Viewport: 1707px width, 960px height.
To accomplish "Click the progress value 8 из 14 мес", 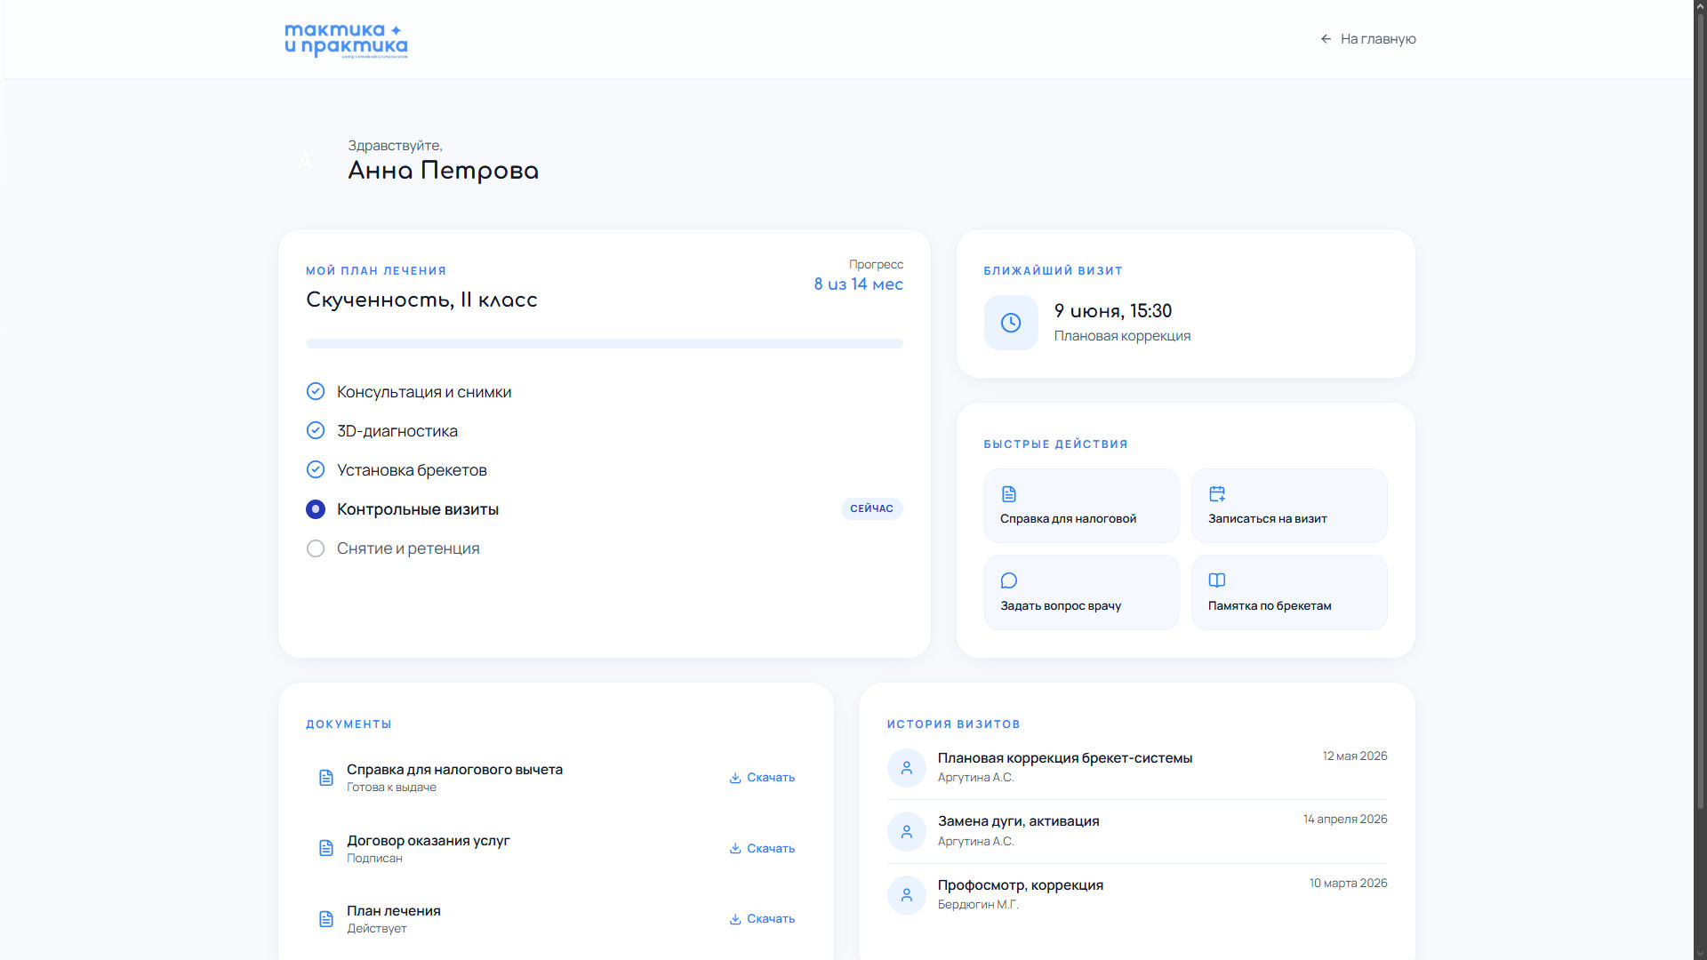I will click(858, 284).
